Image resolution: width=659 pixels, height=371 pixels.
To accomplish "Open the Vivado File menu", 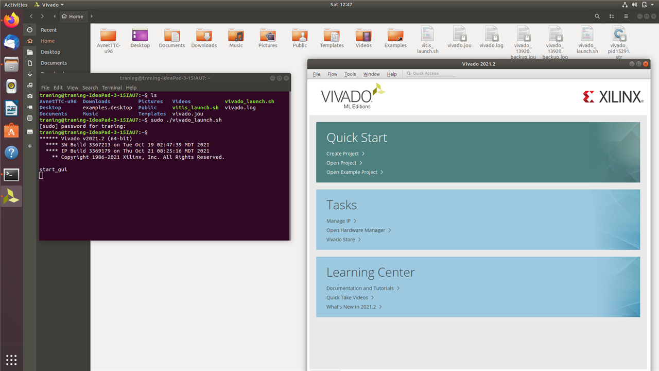I will 317,74.
